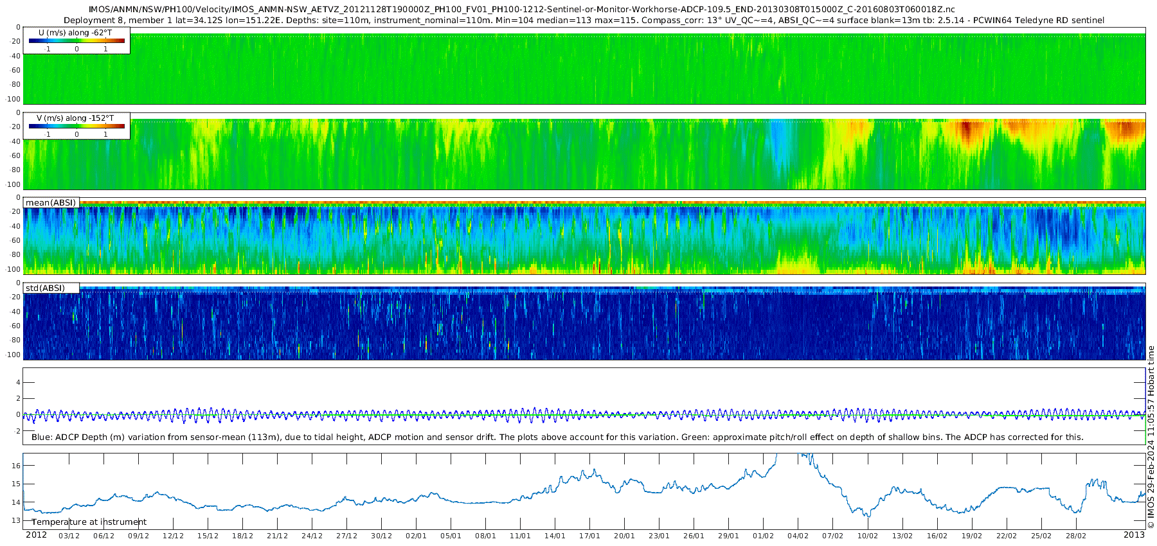
Task: Click the dark red patch in the V panel above 19/02
Action: (967, 131)
